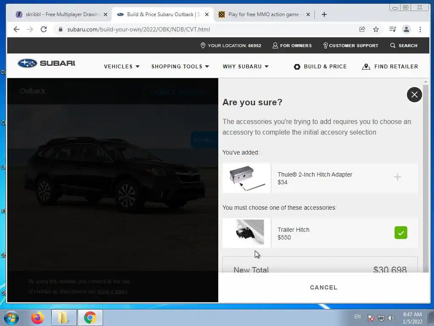This screenshot has height=326, width=434.
Task: Open Chrome profile avatar
Action: (406, 29)
